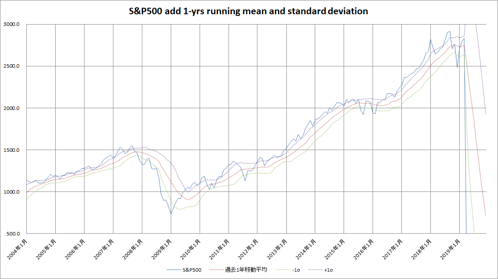
Task: Click the red dotted line sample in legend
Action: coord(216,270)
